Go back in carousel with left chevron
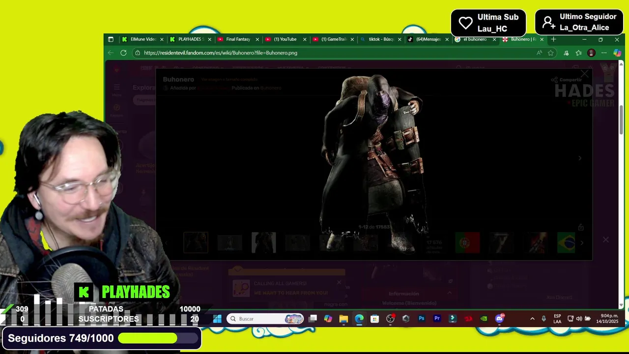The width and height of the screenshot is (629, 354). (x=166, y=242)
